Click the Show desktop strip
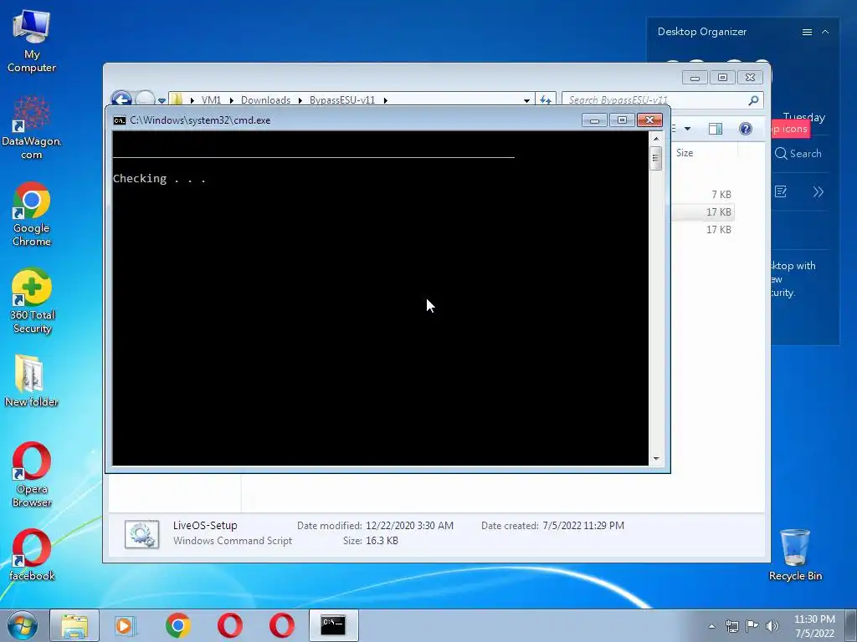 coord(851,625)
